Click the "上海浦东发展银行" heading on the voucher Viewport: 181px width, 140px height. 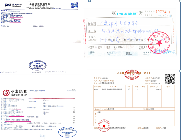40,4
